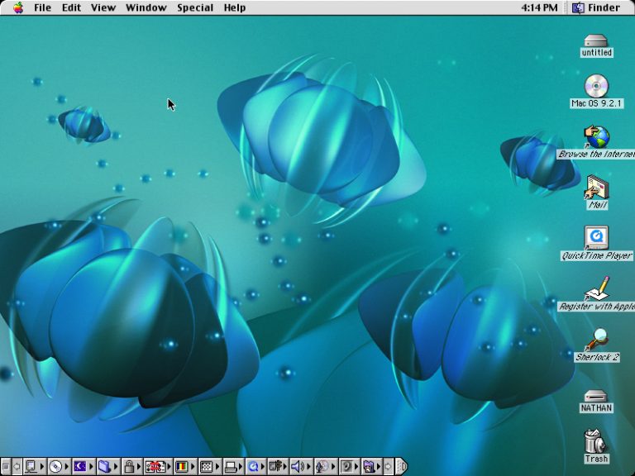635x476 pixels.
Task: Click the Control Strip close box
Action: 6,466
